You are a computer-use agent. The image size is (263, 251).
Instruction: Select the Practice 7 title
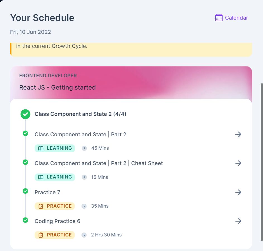[47, 192]
